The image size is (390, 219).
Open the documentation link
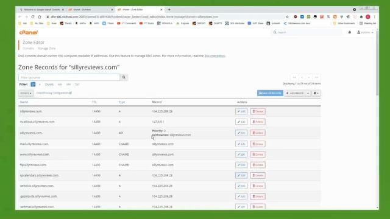click(x=214, y=56)
